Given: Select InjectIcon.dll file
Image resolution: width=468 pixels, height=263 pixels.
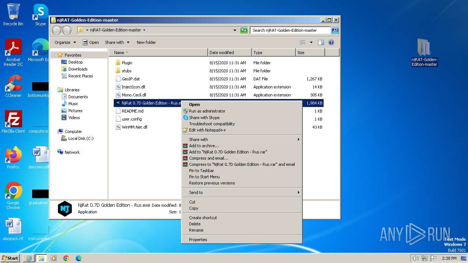Looking at the screenshot, I should click(x=133, y=87).
